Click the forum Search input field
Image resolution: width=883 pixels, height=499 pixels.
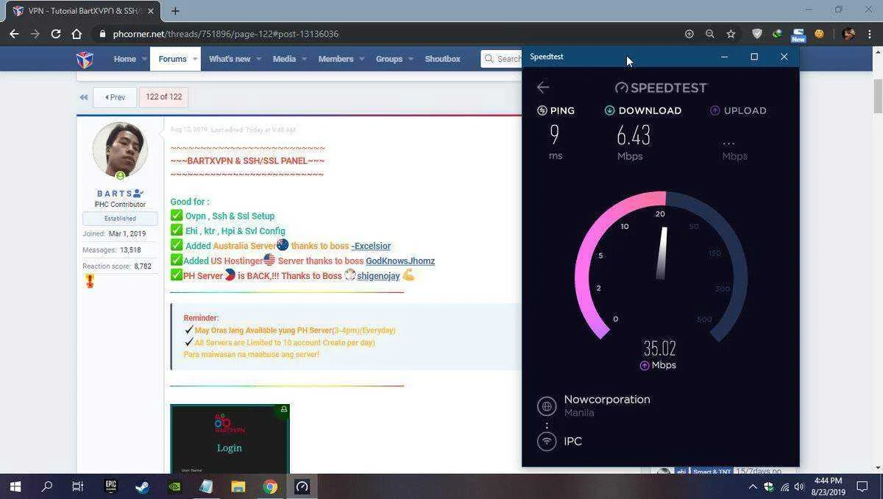point(502,59)
